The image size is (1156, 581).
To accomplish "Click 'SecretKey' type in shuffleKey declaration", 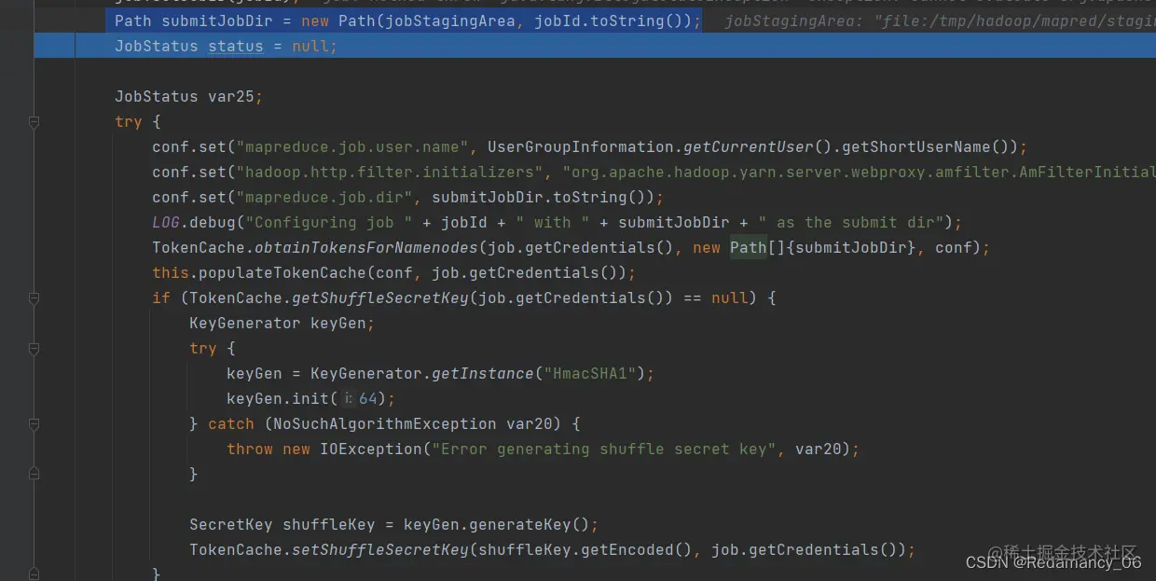I will tap(231, 525).
